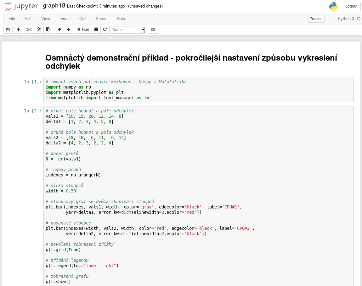Open the command palette keyboard icon
Screen dimensions: 362x286
click(x=153, y=30)
